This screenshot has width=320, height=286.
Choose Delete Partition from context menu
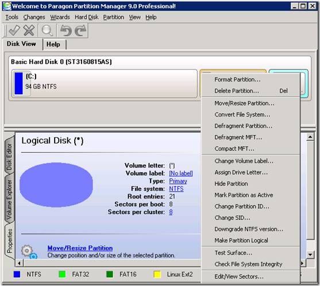pyautogui.click(x=251, y=91)
